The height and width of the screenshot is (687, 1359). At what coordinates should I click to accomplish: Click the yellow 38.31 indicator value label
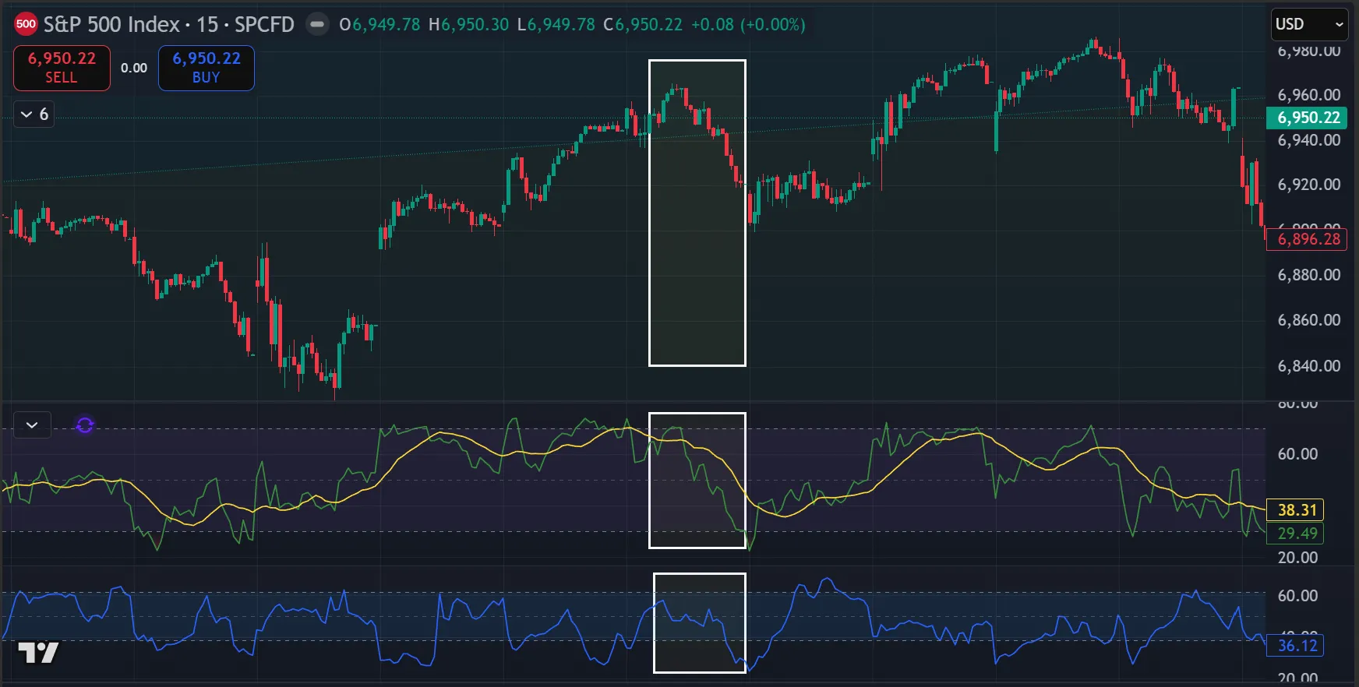(x=1297, y=510)
